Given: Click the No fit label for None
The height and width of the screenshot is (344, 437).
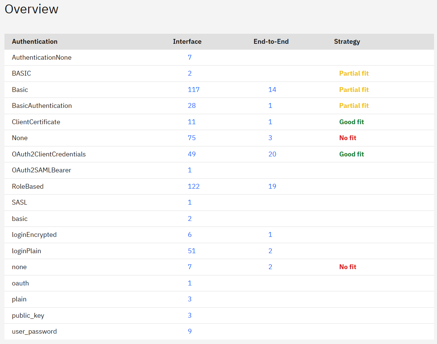Looking at the screenshot, I should click(347, 138).
